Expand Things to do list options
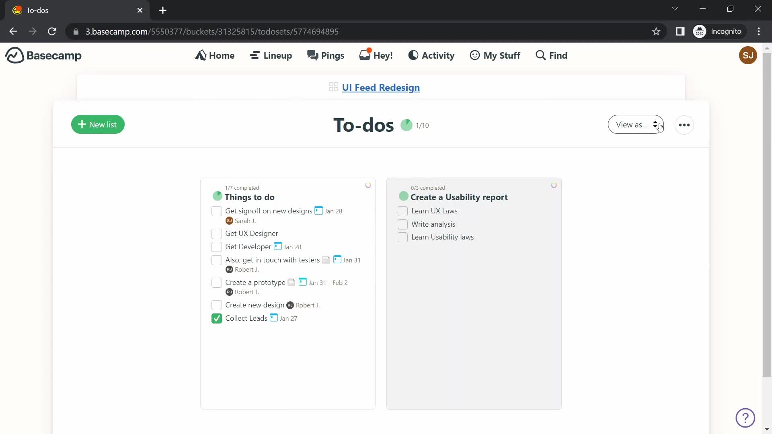This screenshot has width=772, height=434. coord(368,185)
